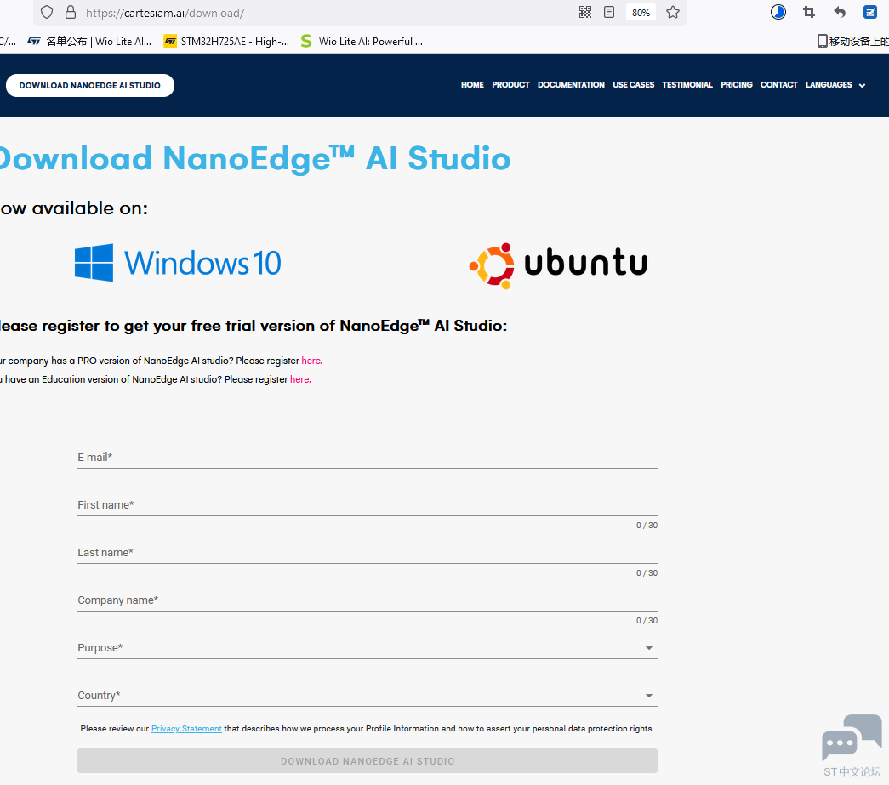Toggle reader view icon in address bar
889x785 pixels.
pos(609,13)
